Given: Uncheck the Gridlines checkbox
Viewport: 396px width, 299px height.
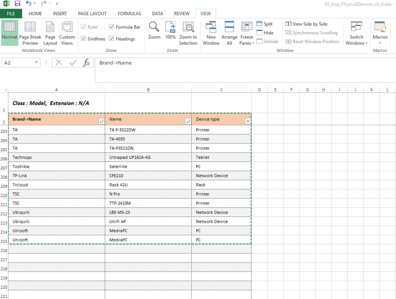Looking at the screenshot, I should [x=84, y=39].
